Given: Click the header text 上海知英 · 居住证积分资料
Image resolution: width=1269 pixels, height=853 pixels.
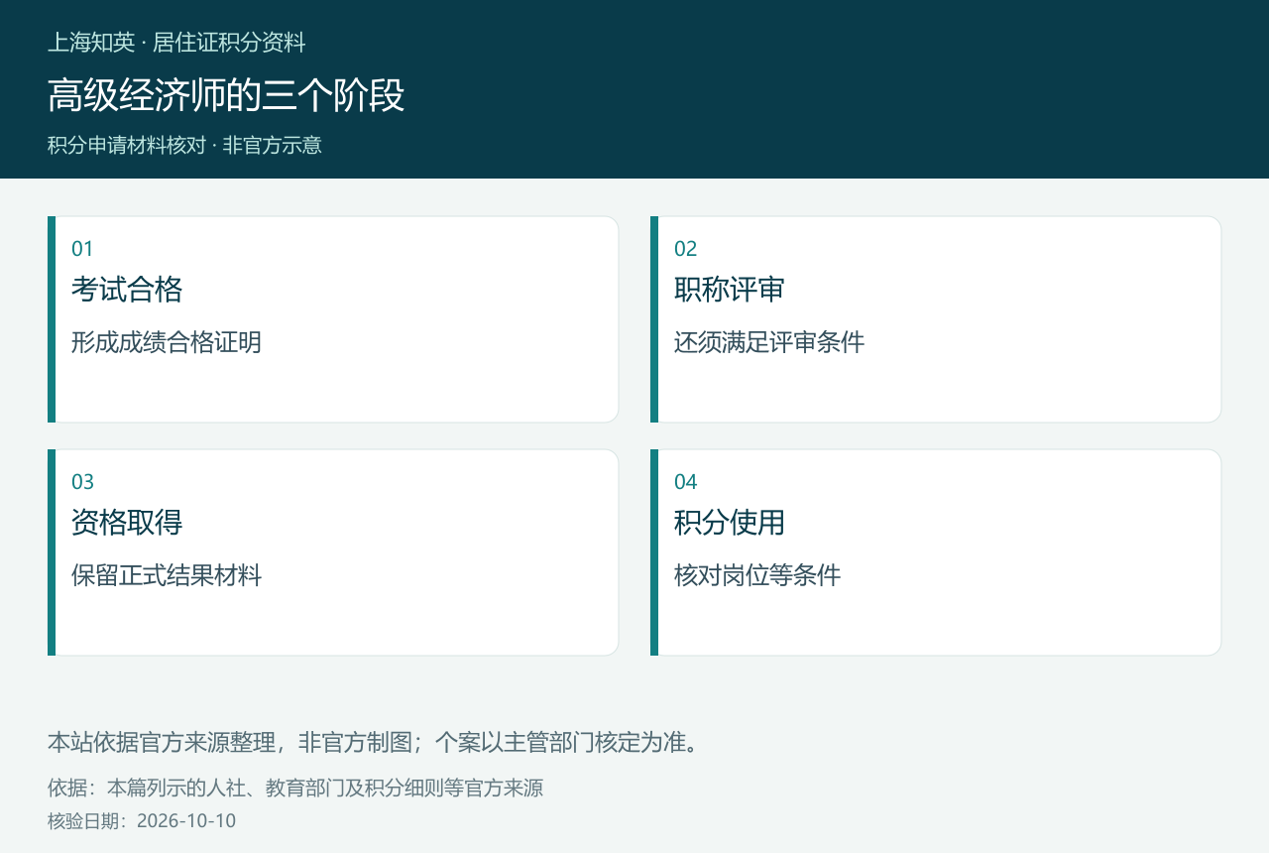Looking at the screenshot, I should (x=176, y=43).
